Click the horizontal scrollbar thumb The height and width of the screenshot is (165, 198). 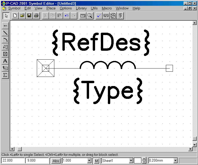(19, 149)
